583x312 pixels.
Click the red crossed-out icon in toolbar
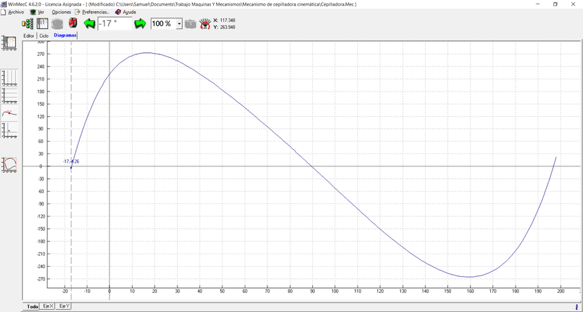pos(73,23)
